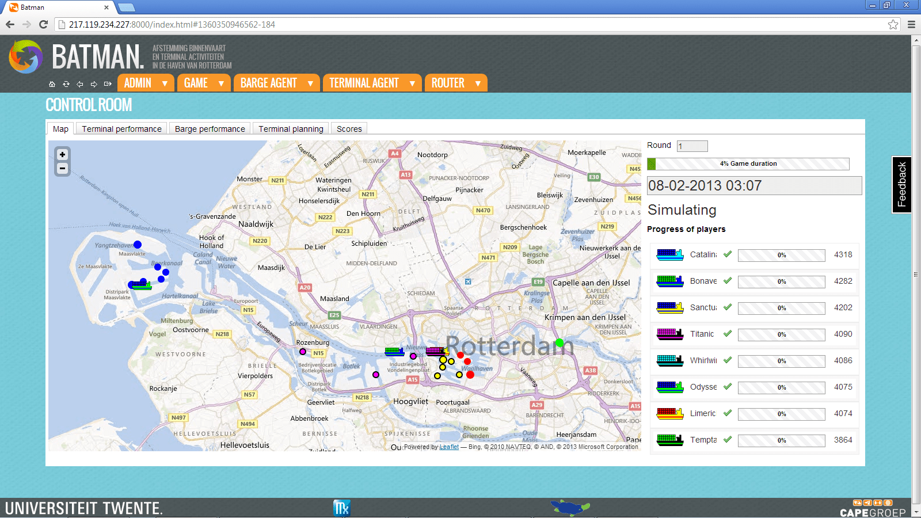The width and height of the screenshot is (921, 518).
Task: Click the left arrow icon beside the menu bar
Action: (80, 84)
